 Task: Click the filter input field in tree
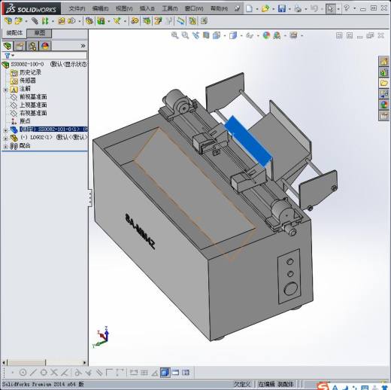pyautogui.click(x=51, y=55)
